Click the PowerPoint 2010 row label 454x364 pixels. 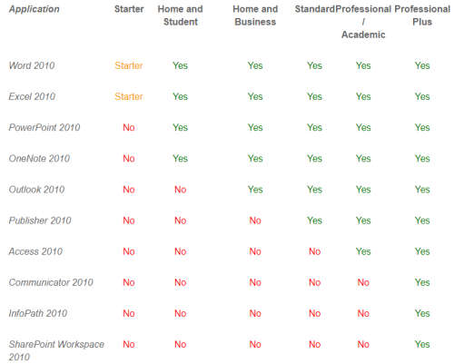click(x=44, y=127)
